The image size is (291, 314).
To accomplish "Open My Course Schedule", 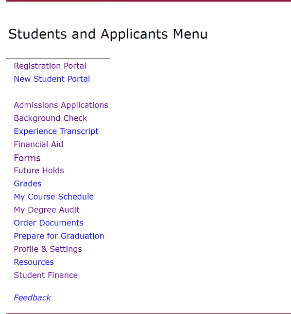I will coord(54,197).
